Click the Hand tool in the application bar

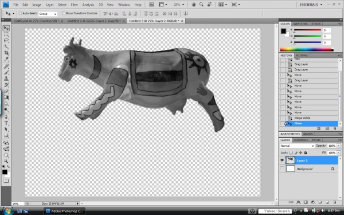194,5
